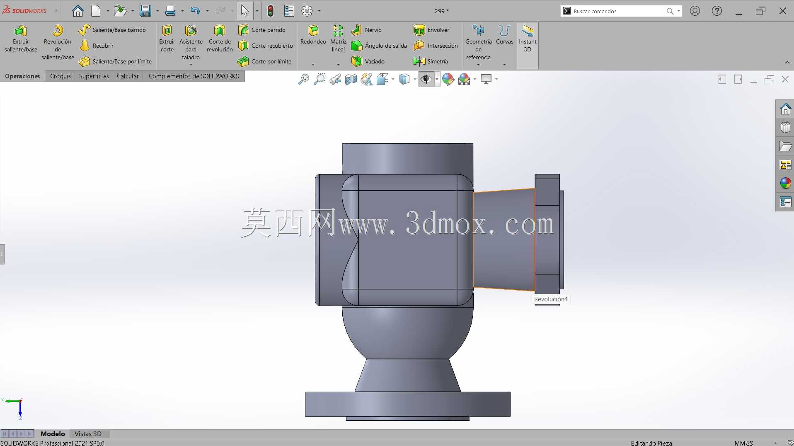Click the Extruir saliente/base tool
This screenshot has height=446, width=794.
[x=21, y=39]
